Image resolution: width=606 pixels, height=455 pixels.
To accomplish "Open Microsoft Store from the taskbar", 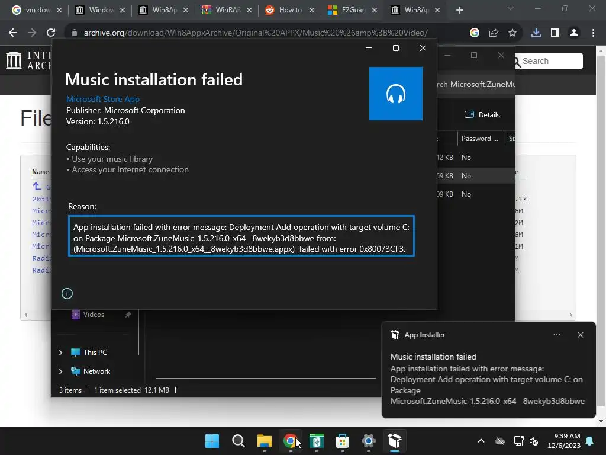I will (343, 441).
